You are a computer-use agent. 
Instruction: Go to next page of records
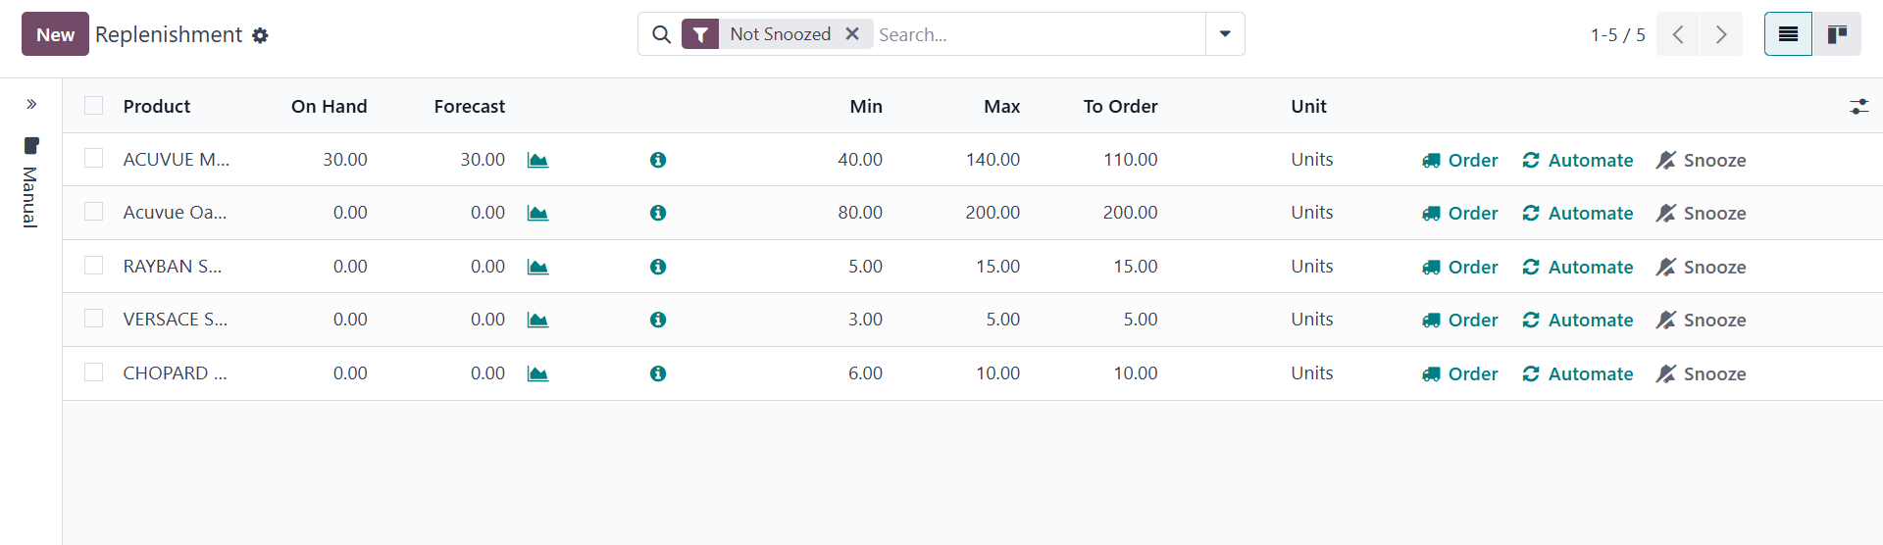point(1721,34)
